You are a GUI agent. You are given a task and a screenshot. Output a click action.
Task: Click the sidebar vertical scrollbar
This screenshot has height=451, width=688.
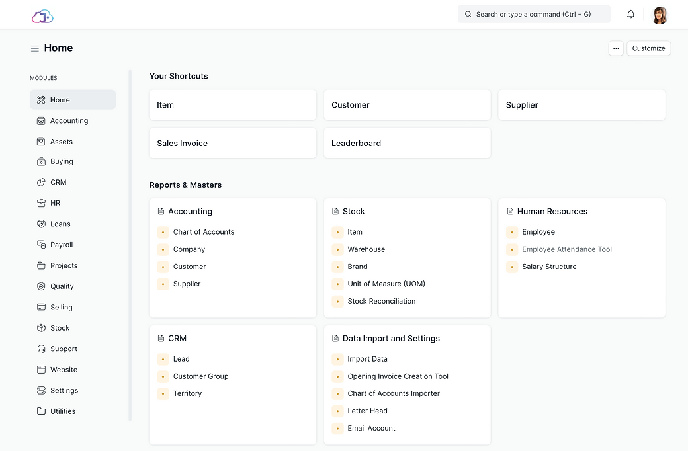pyautogui.click(x=130, y=245)
